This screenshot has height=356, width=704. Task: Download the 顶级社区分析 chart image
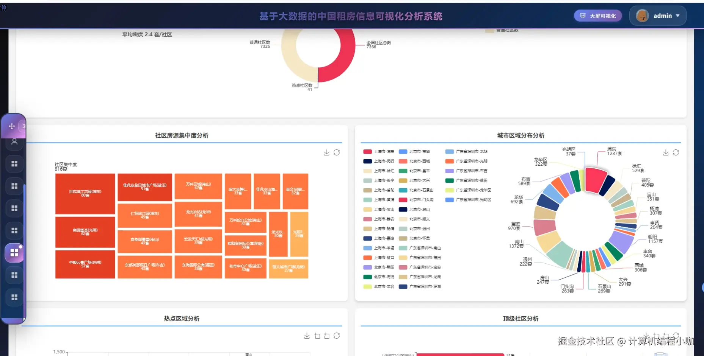(646, 336)
